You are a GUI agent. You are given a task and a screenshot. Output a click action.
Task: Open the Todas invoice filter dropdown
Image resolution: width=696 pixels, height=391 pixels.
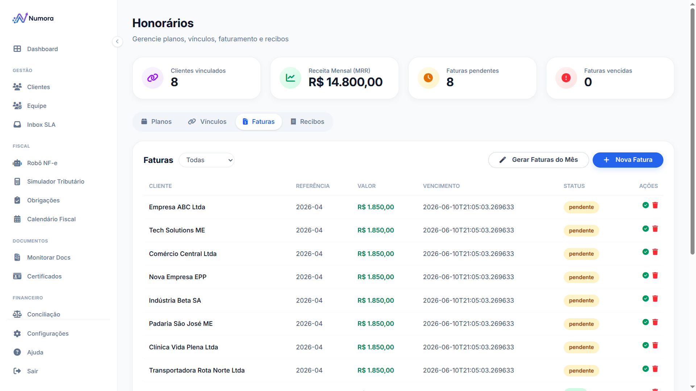click(x=207, y=160)
